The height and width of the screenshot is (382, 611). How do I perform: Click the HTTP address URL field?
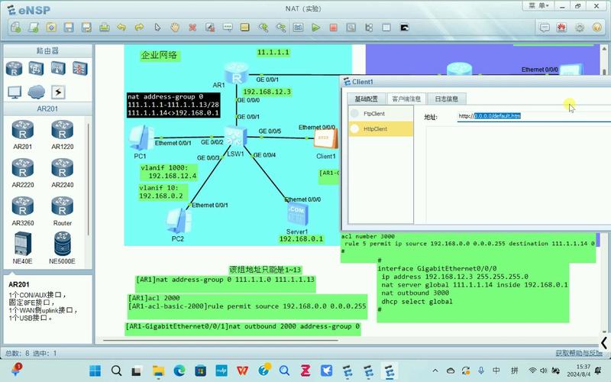[535, 116]
